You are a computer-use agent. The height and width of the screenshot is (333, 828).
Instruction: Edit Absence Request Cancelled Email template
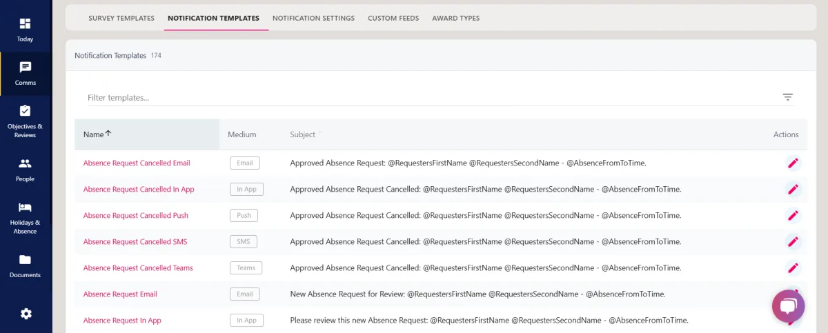[793, 163]
